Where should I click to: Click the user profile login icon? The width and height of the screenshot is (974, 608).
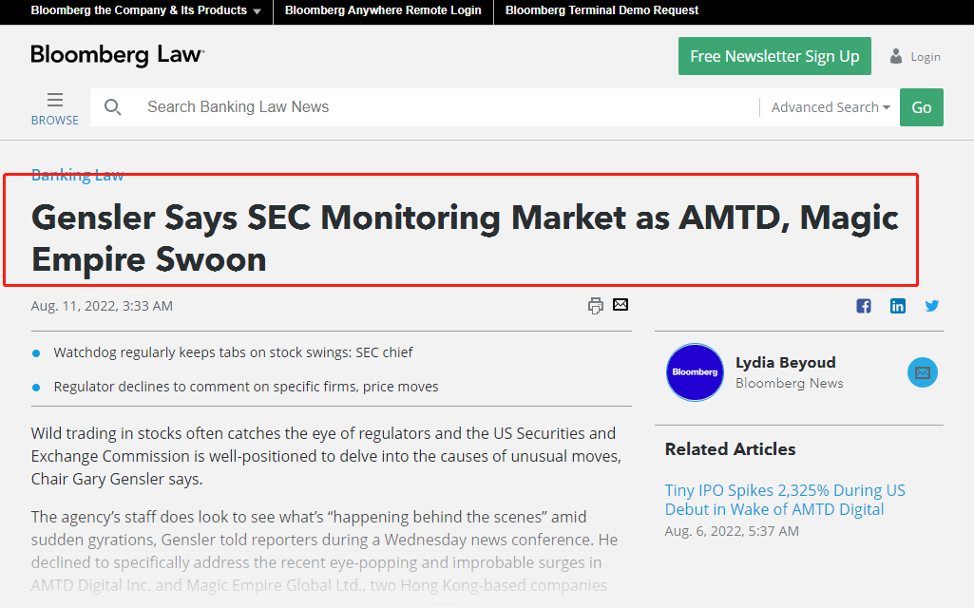pyautogui.click(x=896, y=56)
